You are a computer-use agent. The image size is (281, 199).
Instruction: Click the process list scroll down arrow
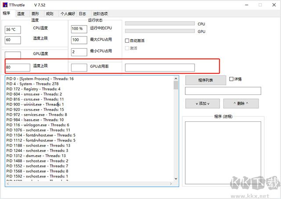click(176, 178)
